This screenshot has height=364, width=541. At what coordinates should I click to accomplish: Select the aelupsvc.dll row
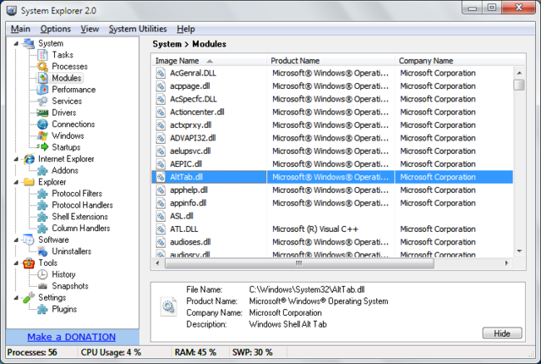click(x=332, y=152)
